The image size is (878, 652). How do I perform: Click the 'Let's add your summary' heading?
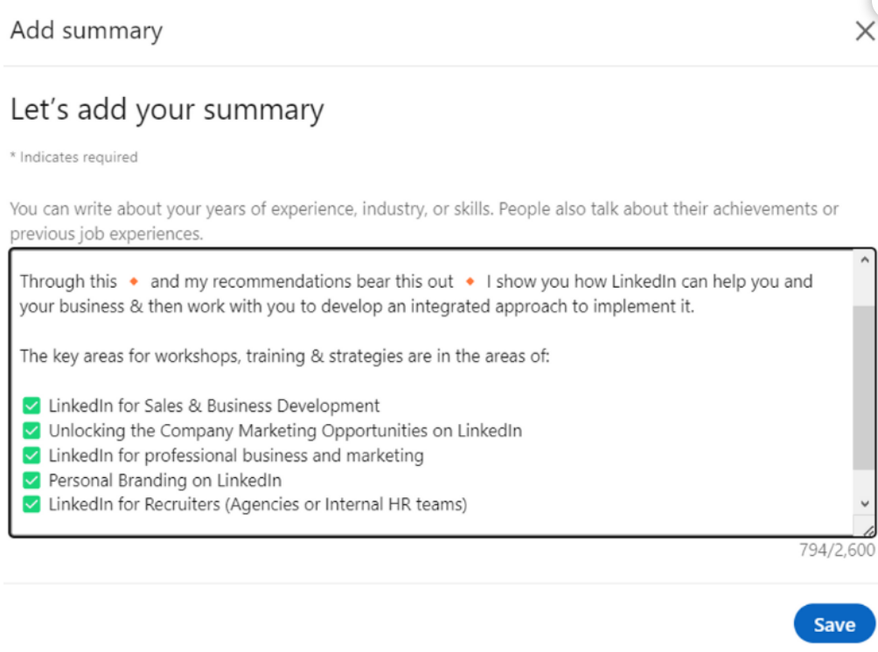click(x=167, y=110)
